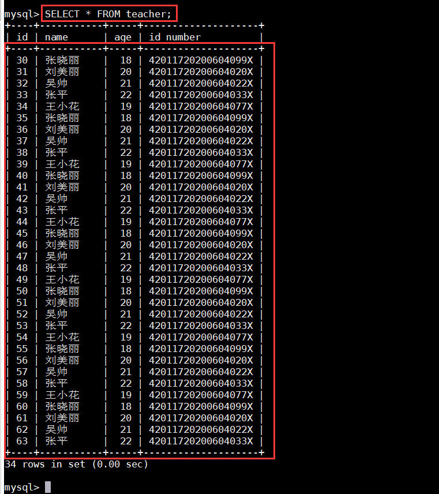This screenshot has width=439, height=494.
Task: Click the 'id' column header
Action: tap(22, 37)
